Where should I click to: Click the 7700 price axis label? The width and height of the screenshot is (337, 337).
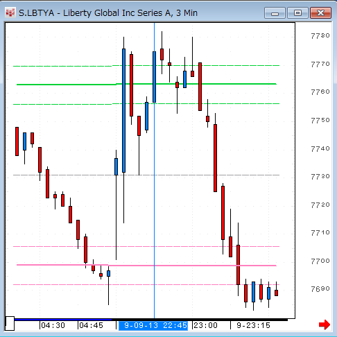pyautogui.click(x=320, y=261)
